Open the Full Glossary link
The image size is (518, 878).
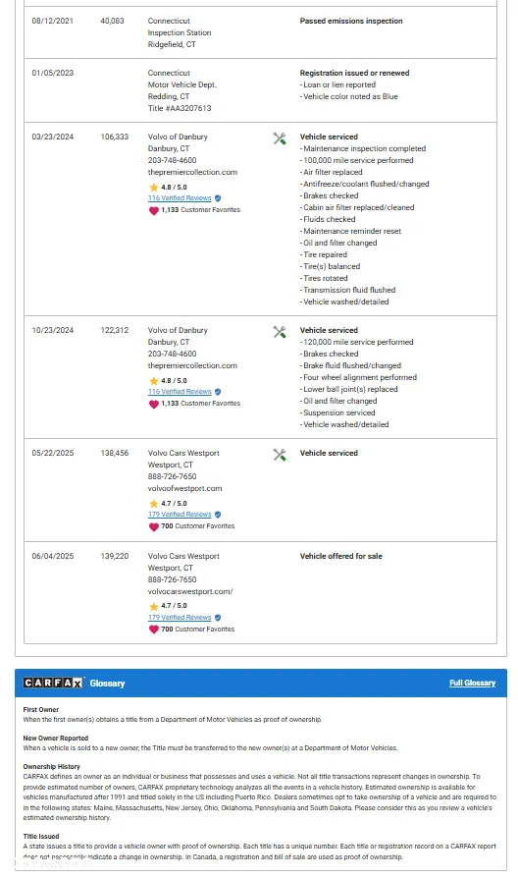472,683
